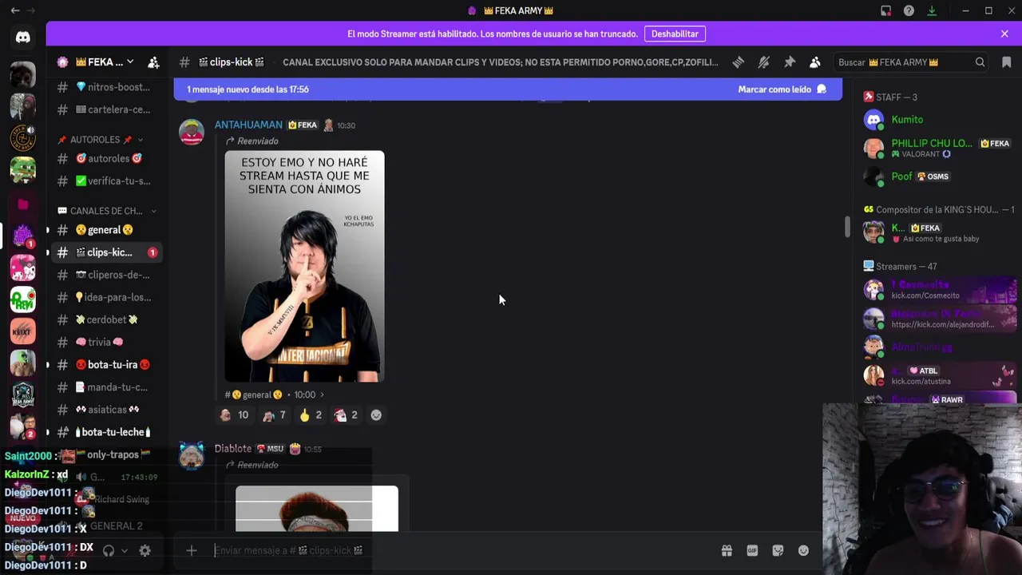1022x575 pixels.
Task: Click bookmark icon right of search box
Action: pos(1006,62)
